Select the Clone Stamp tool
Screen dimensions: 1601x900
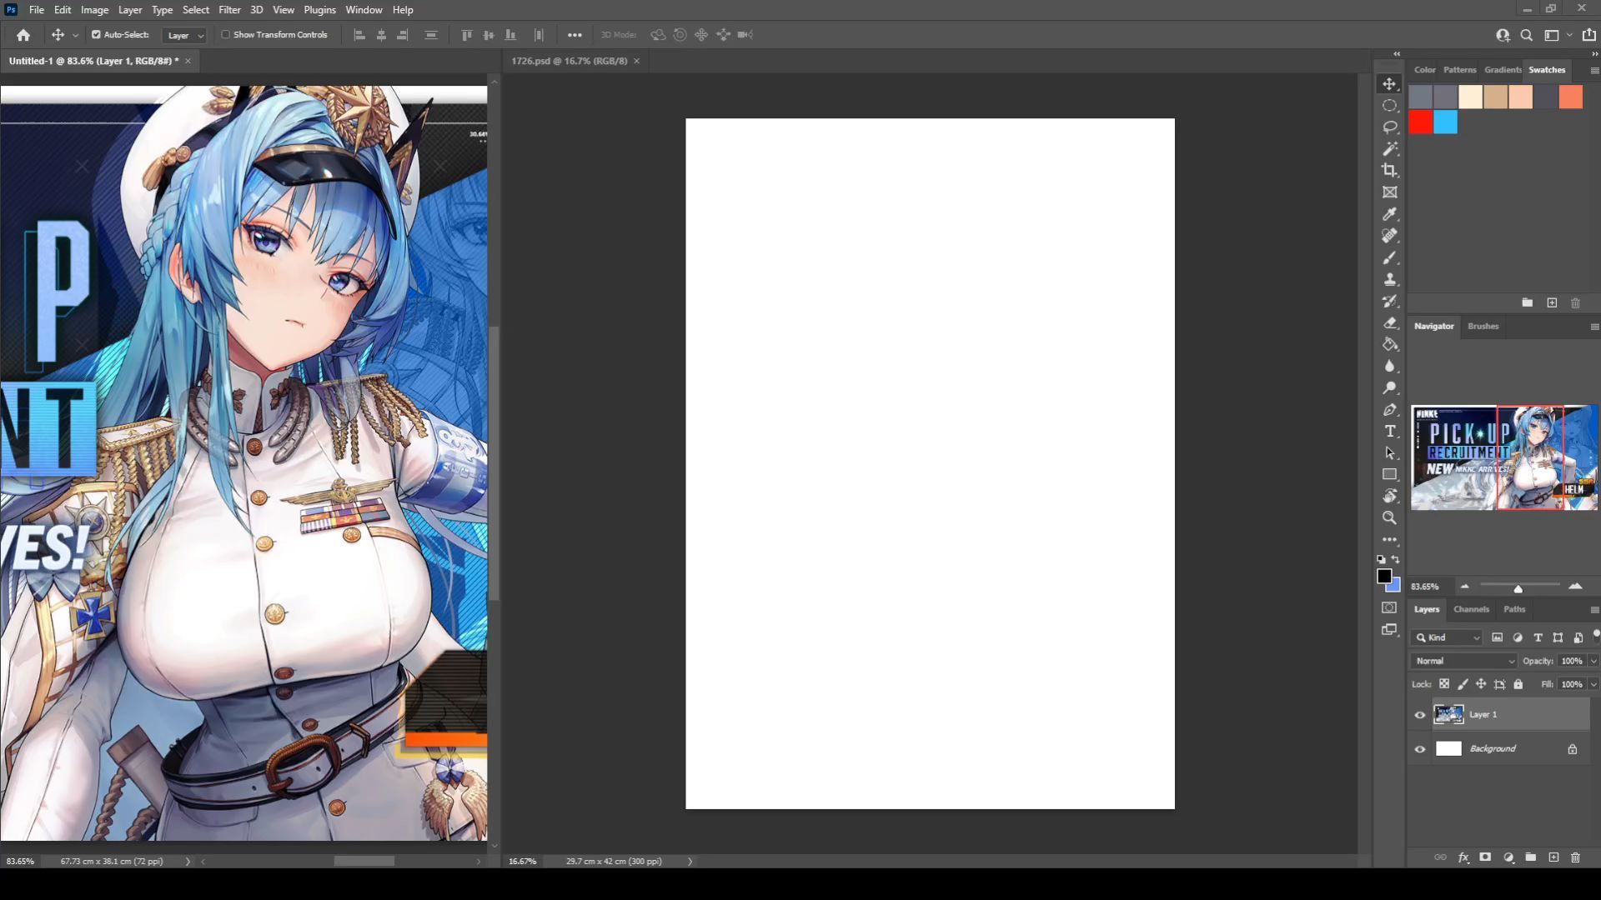1389,279
